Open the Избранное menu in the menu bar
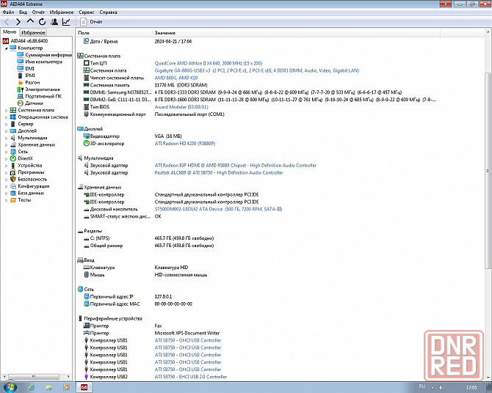The height and width of the screenshot is (393, 492). [62, 12]
